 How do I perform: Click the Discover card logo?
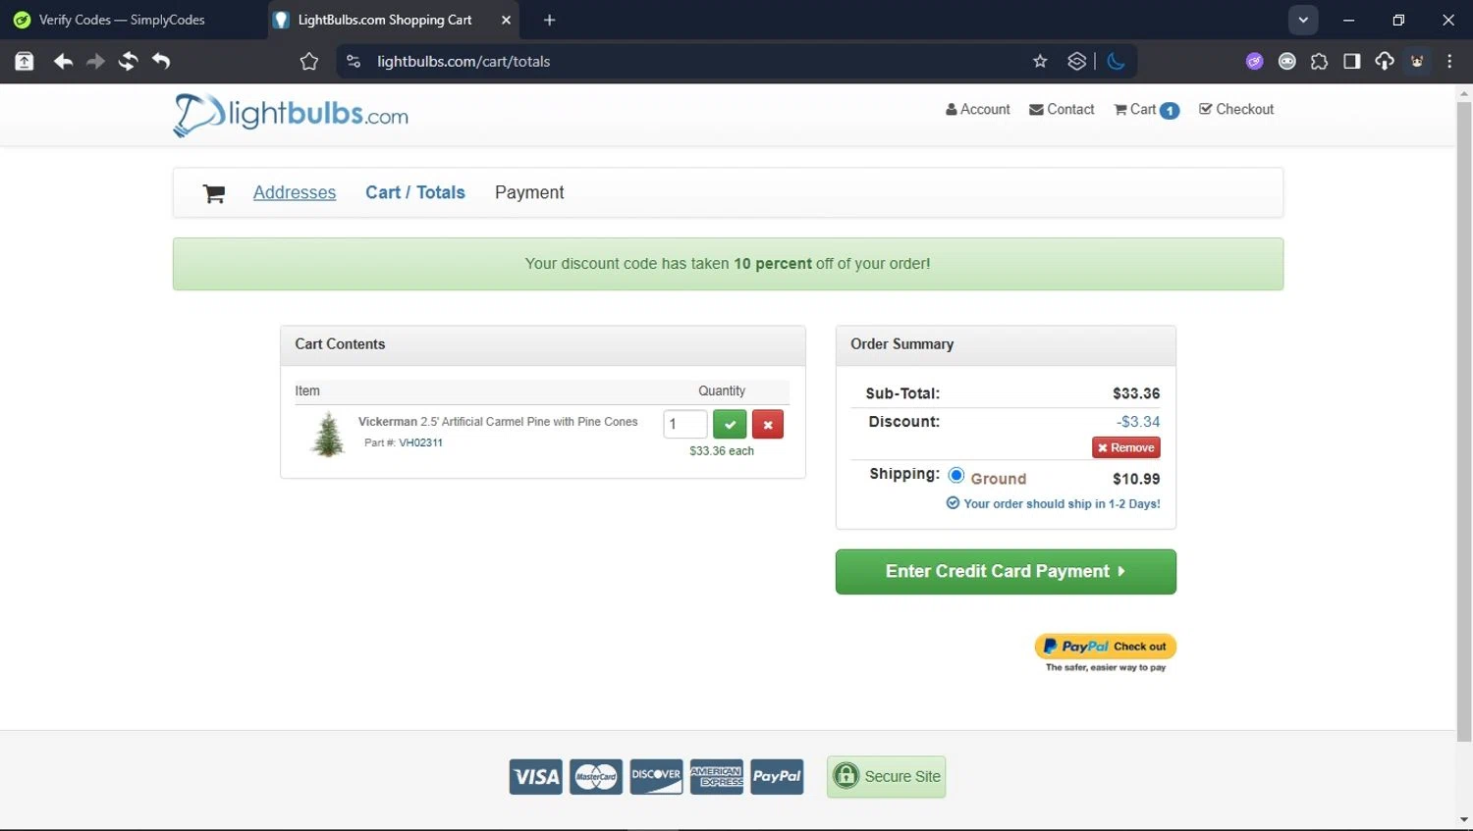tap(656, 777)
